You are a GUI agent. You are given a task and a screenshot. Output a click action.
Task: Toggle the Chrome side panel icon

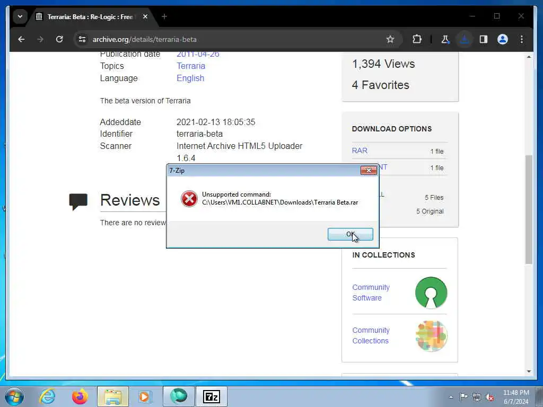click(x=484, y=39)
